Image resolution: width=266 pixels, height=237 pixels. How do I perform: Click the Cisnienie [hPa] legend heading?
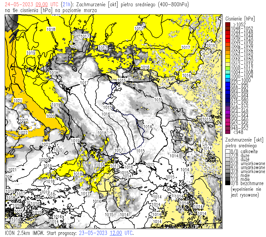(x=240, y=19)
